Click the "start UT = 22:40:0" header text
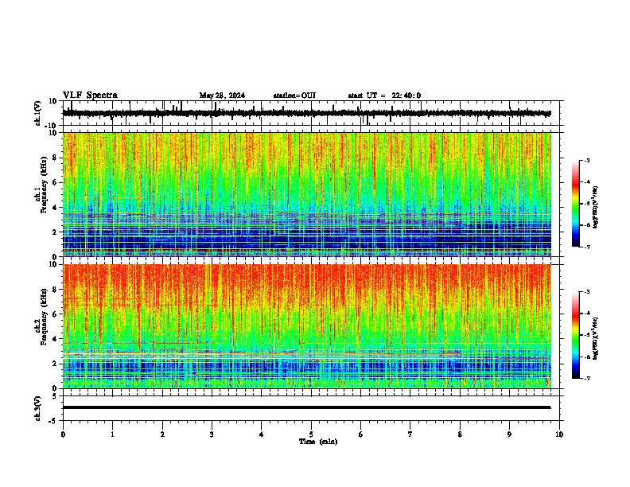The height and width of the screenshot is (487, 630). 384,95
